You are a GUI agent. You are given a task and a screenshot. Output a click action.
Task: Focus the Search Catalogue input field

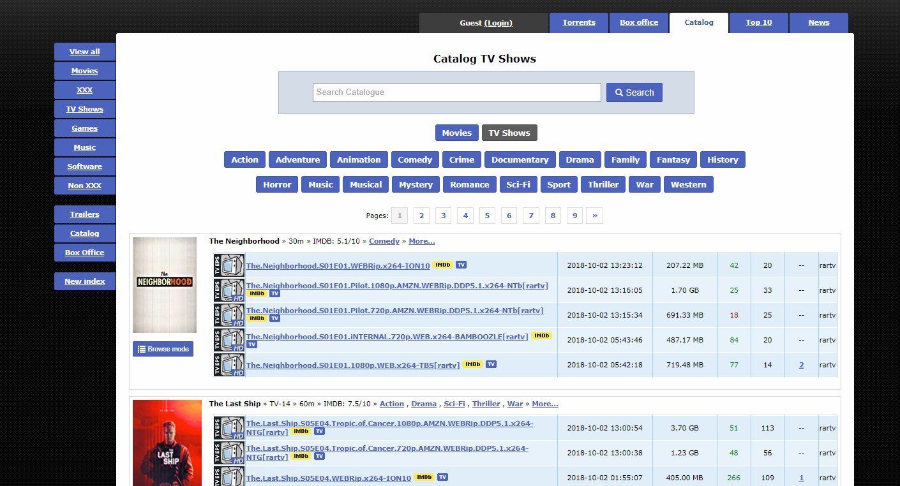click(457, 92)
